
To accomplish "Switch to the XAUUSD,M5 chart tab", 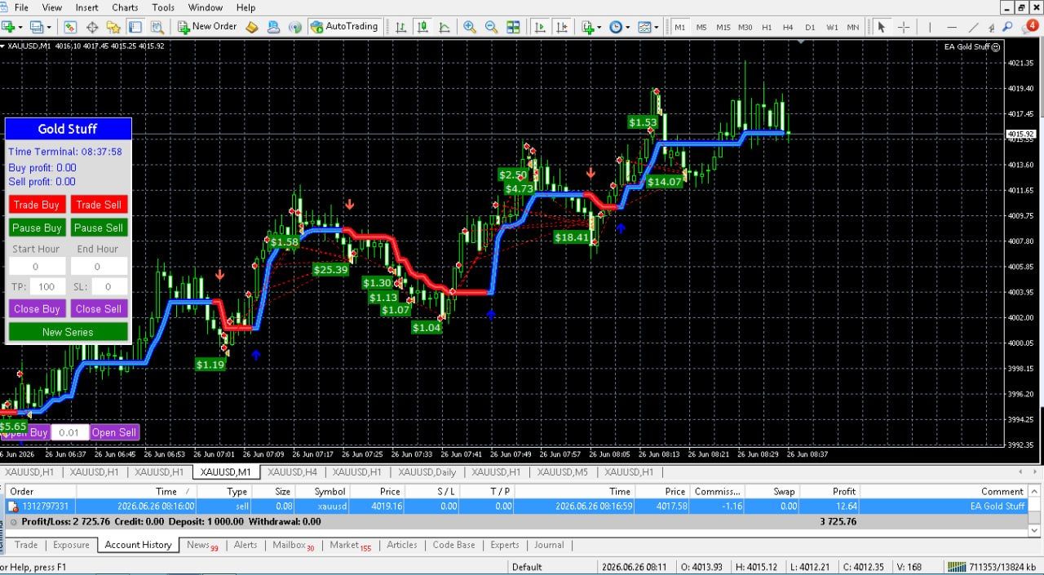I will (562, 472).
